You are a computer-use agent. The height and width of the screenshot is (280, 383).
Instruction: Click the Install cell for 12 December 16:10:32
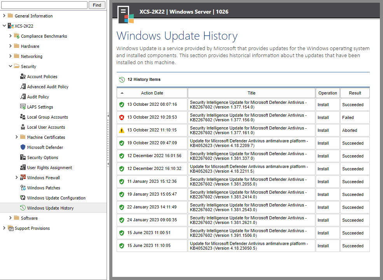[x=327, y=169]
